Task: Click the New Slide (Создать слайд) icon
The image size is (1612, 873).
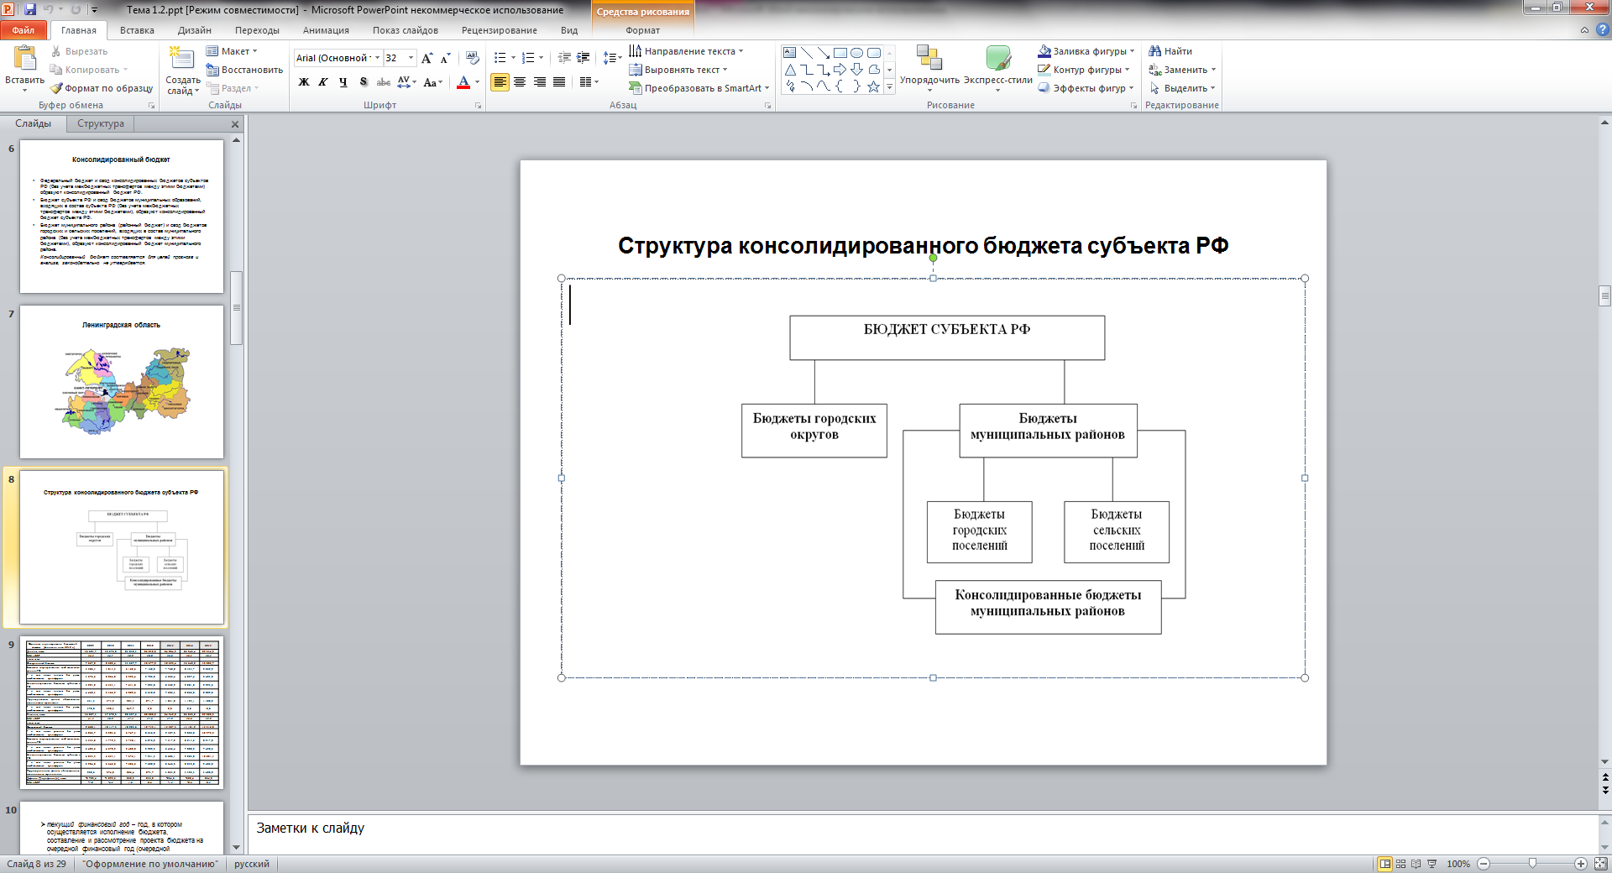Action: [181, 58]
